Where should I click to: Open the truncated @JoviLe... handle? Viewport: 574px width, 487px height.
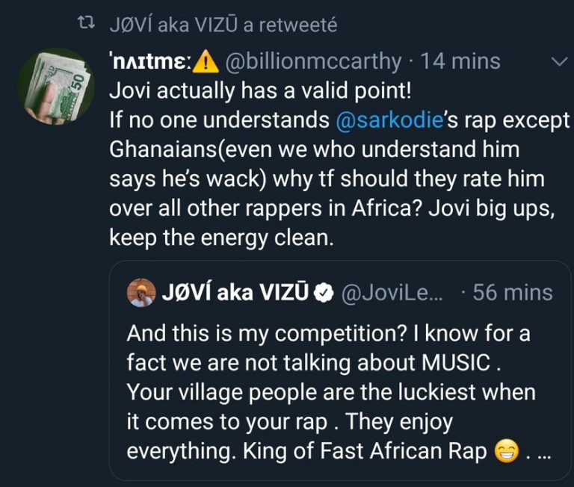click(392, 292)
